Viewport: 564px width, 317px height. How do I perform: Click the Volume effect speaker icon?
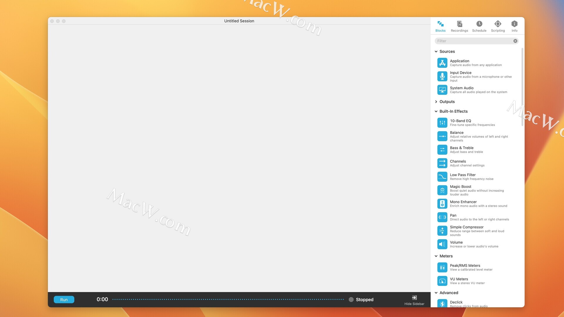point(442,244)
